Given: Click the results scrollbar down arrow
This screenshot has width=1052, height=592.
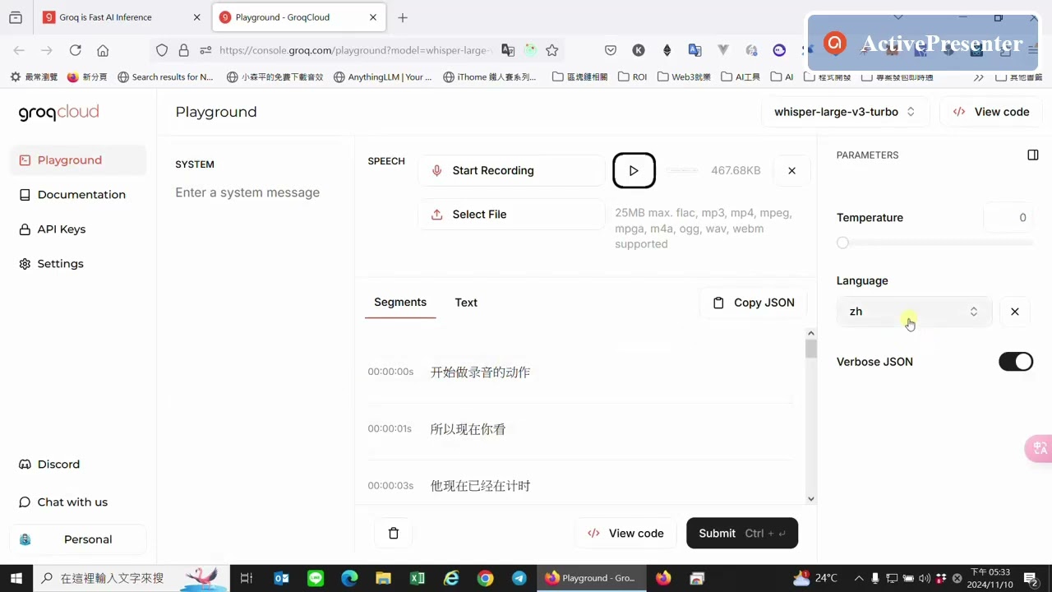Looking at the screenshot, I should coord(811,498).
